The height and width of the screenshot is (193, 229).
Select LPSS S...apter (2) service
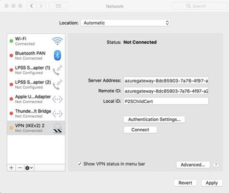[x=36, y=85]
